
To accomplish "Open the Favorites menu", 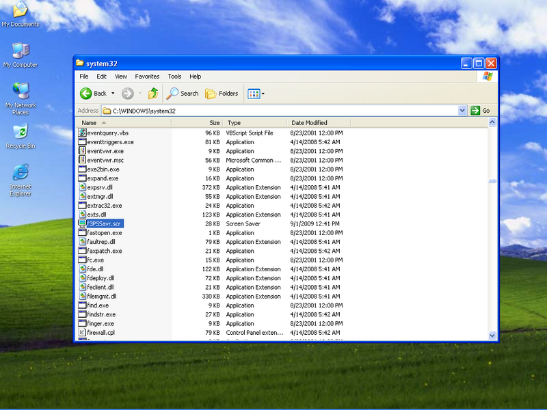I will tap(147, 77).
